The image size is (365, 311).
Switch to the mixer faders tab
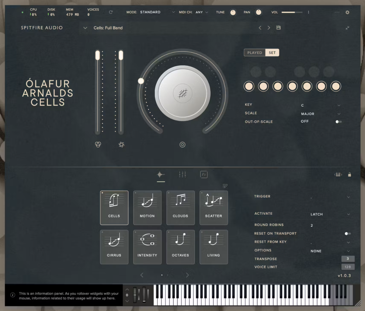182,175
